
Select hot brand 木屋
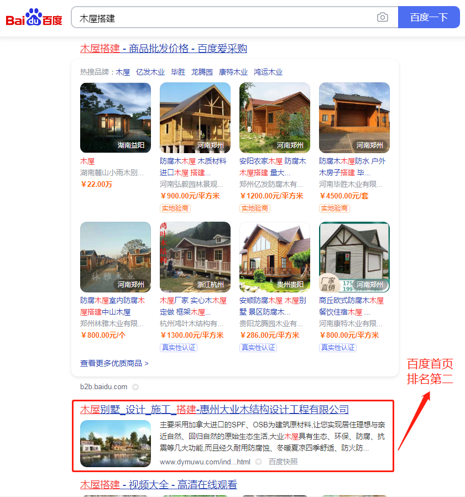123,72
